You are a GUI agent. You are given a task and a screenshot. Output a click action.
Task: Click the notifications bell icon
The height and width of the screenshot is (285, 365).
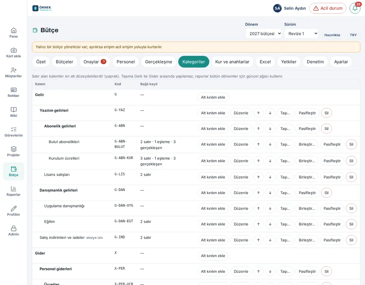[x=355, y=8]
